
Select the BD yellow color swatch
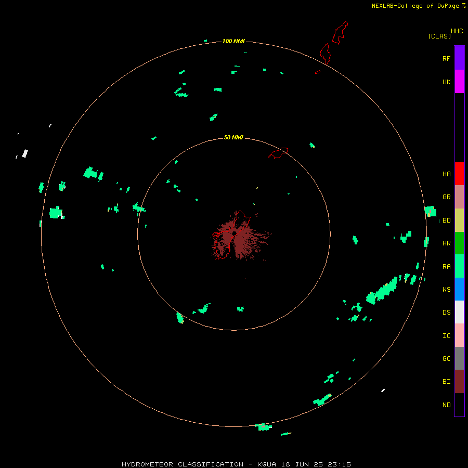459,220
